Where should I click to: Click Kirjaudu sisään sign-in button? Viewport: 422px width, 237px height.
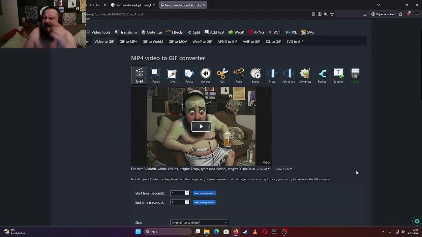click(382, 14)
